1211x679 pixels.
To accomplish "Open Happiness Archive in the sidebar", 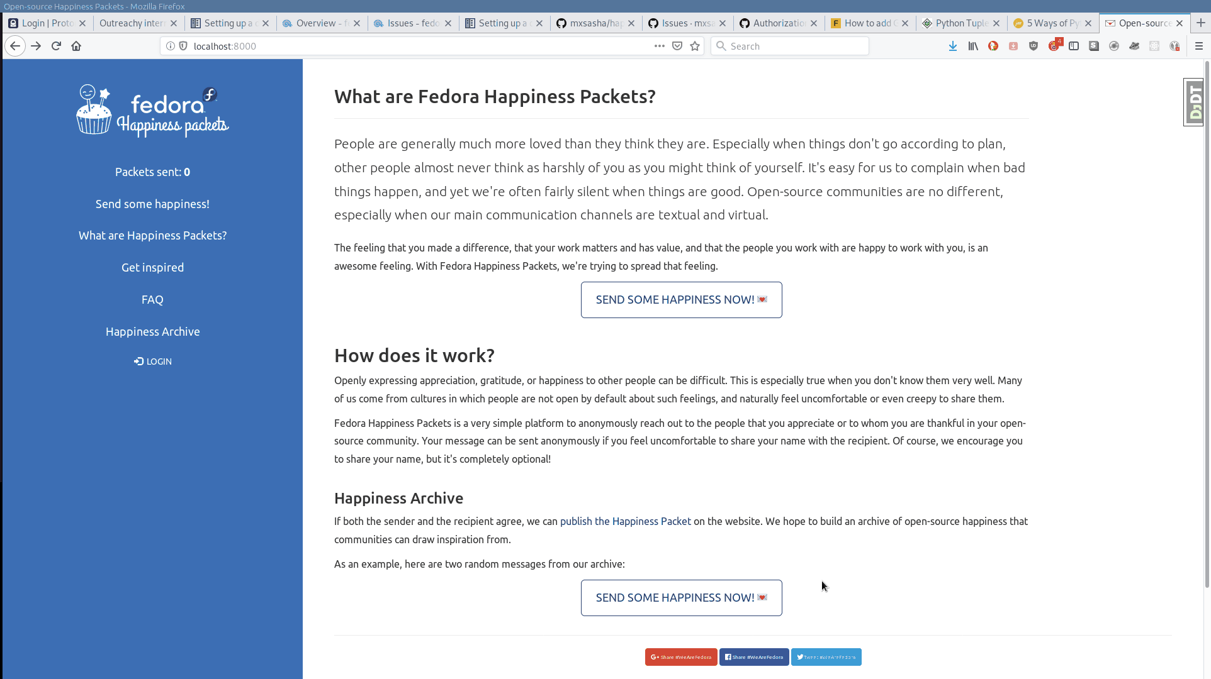I will click(x=152, y=332).
